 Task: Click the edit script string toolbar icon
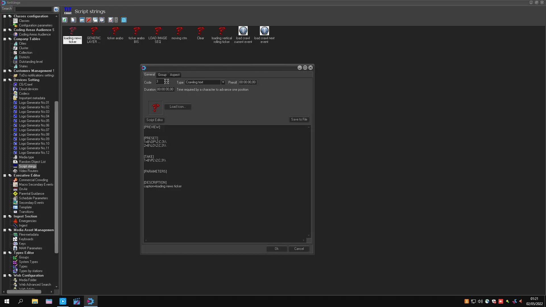tap(82, 20)
